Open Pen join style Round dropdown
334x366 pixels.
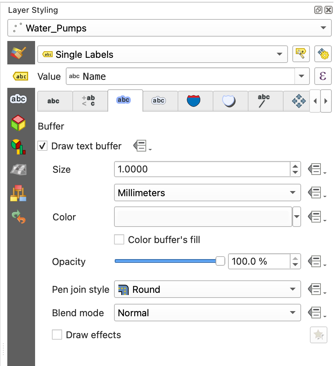pos(207,290)
